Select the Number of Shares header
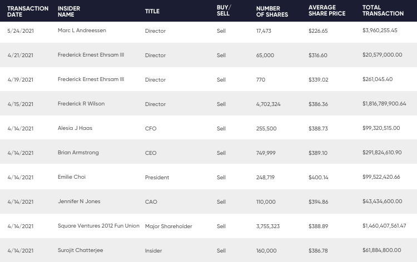Image resolution: width=417 pixels, height=262 pixels. 272,12
